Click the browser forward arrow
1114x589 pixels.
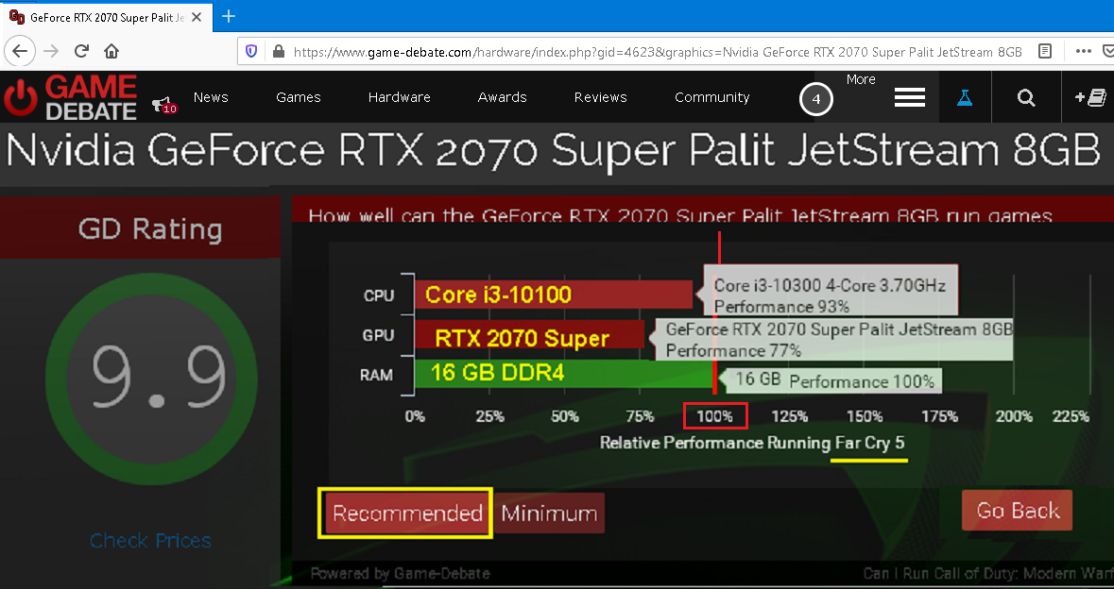click(50, 51)
